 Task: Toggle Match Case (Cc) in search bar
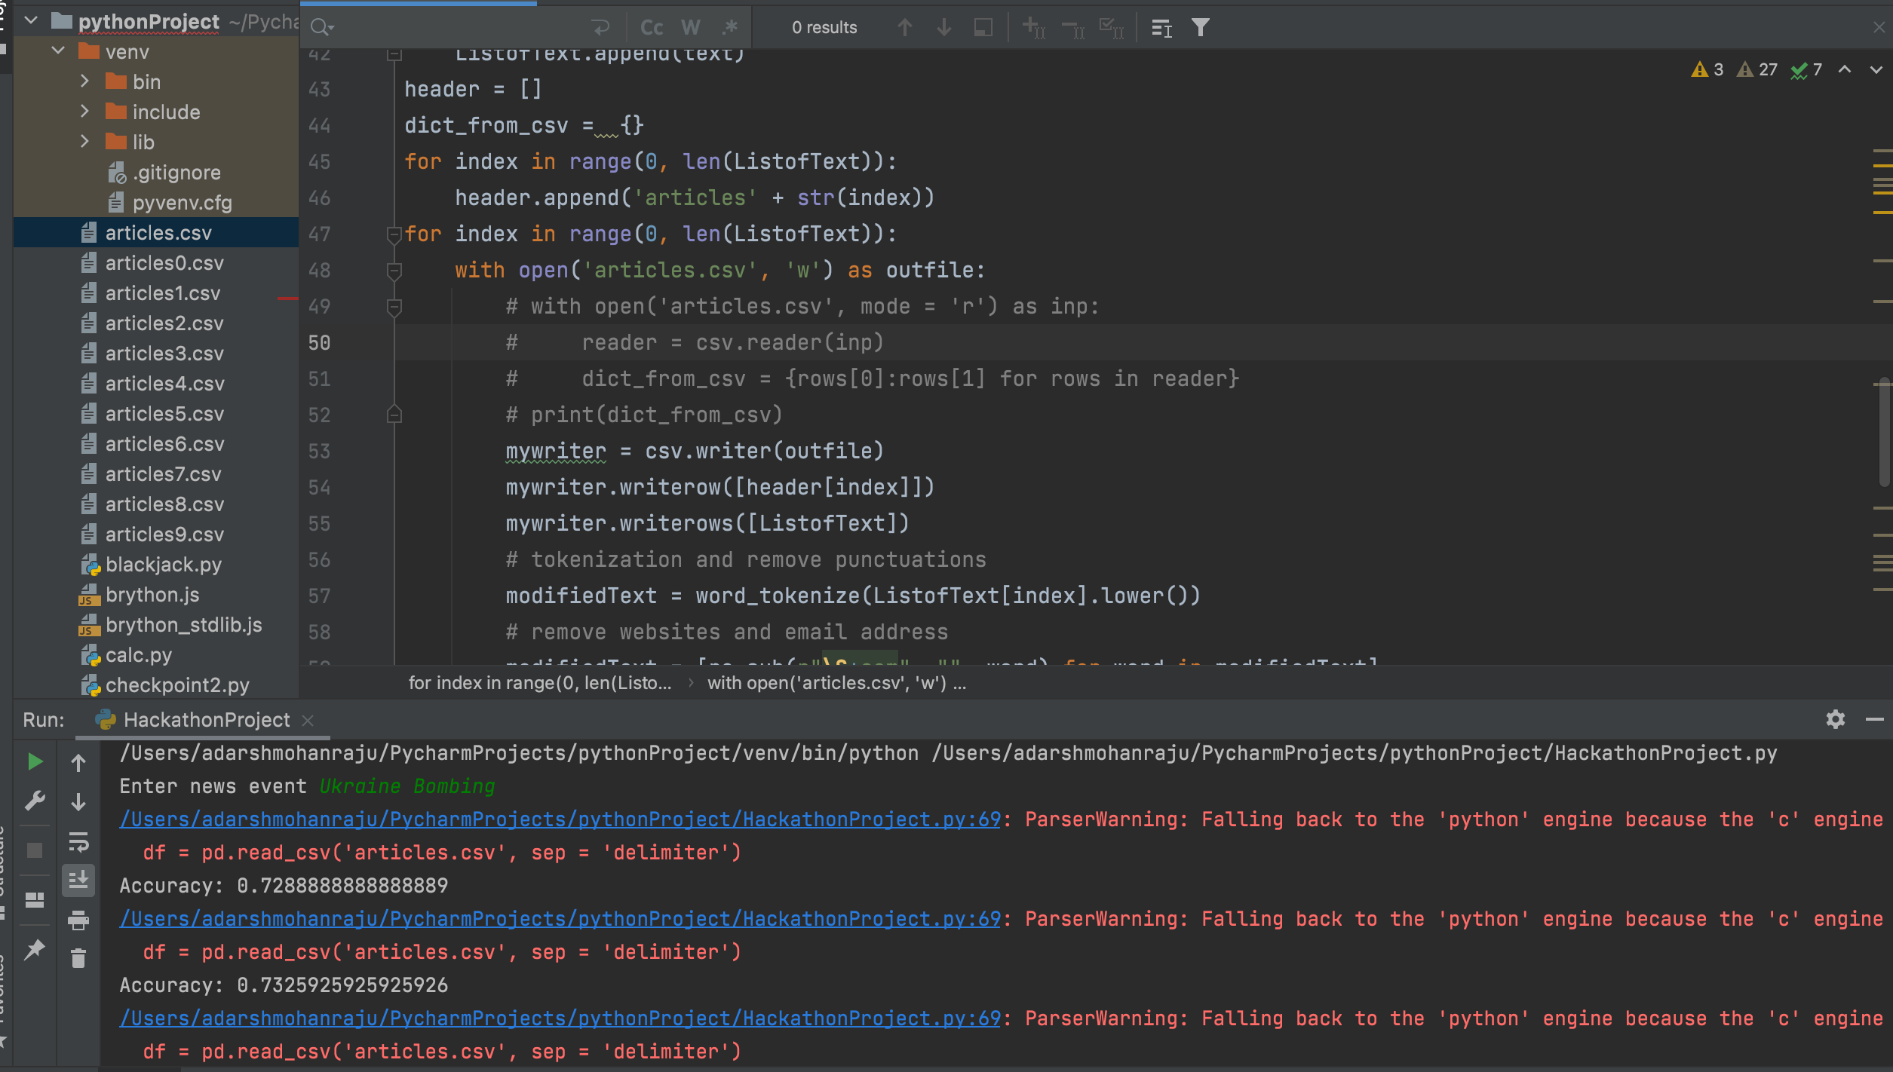click(651, 28)
